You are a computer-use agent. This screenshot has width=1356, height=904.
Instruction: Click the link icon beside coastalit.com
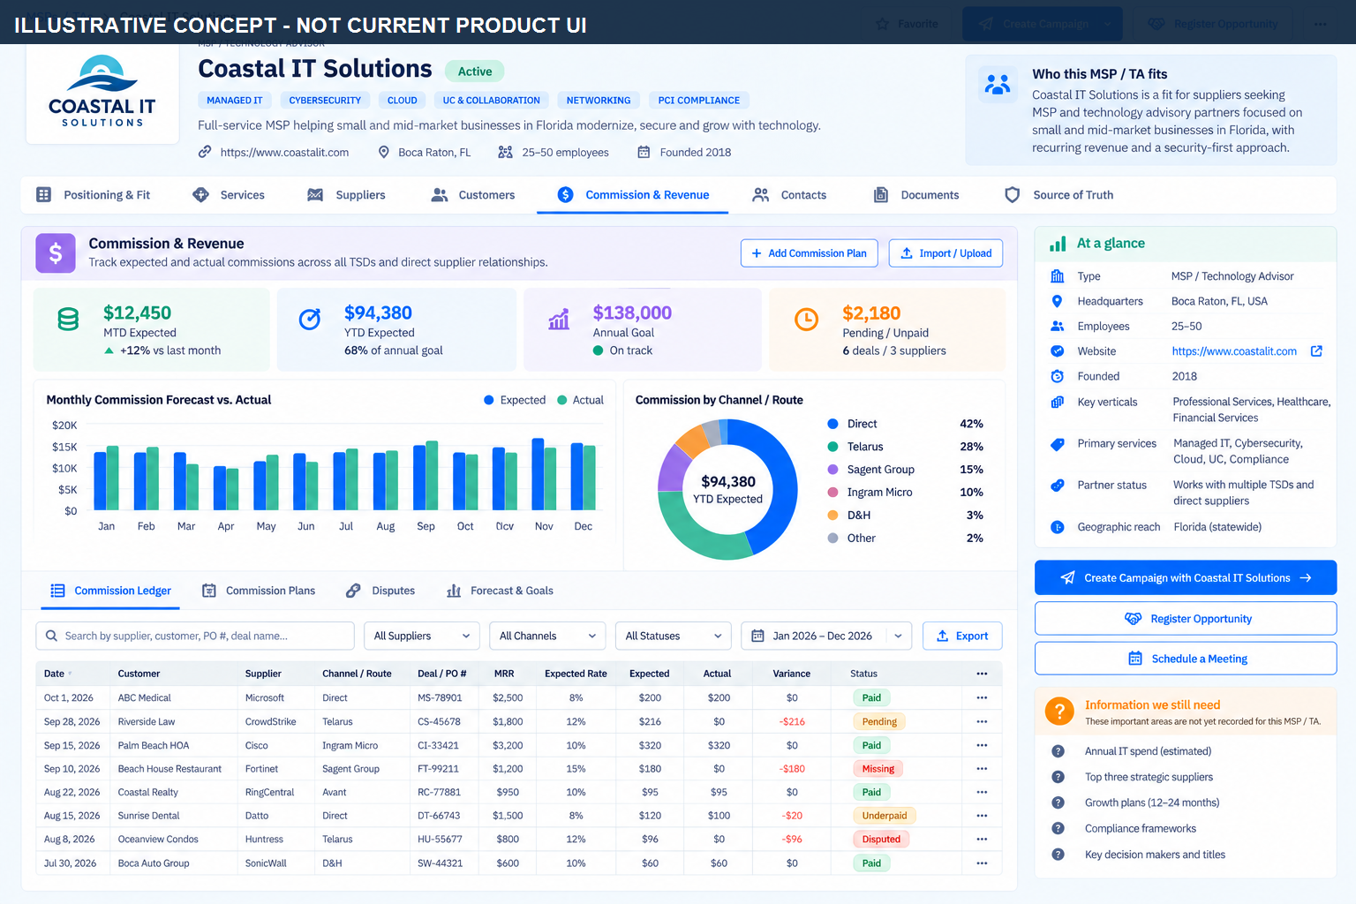(205, 152)
